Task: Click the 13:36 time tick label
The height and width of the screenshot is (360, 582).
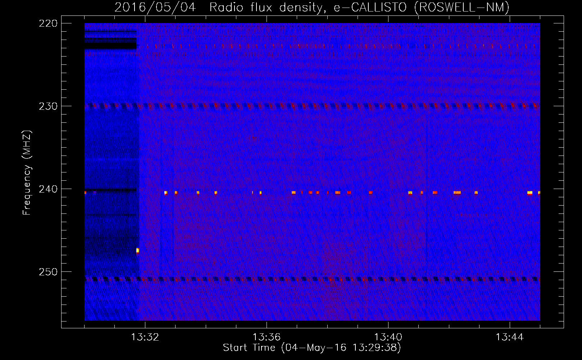Action: point(267,337)
